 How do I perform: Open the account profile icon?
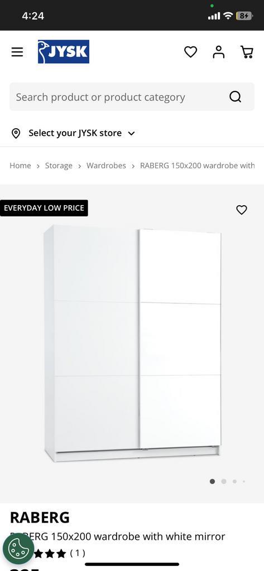click(219, 52)
